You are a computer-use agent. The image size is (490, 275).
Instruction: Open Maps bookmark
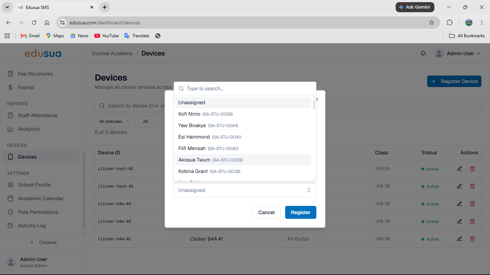[55, 36]
